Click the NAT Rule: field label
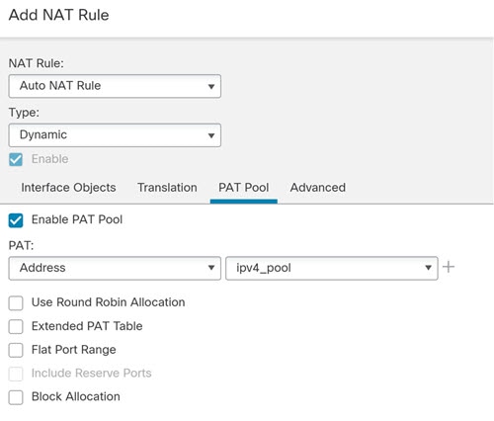This screenshot has height=421, width=494. click(37, 63)
